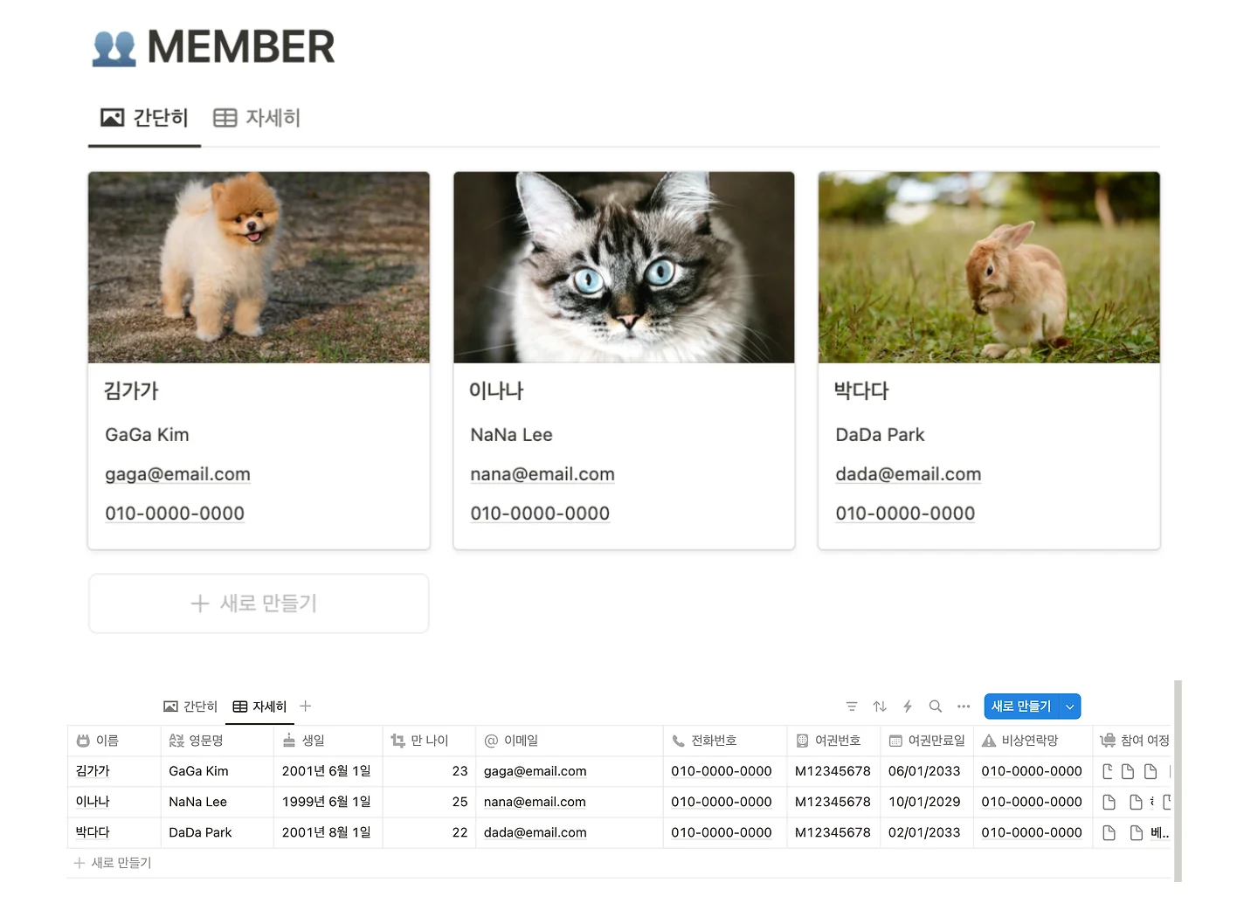Select the large 간단히 gallery tab
1237x917 pixels.
[145, 118]
